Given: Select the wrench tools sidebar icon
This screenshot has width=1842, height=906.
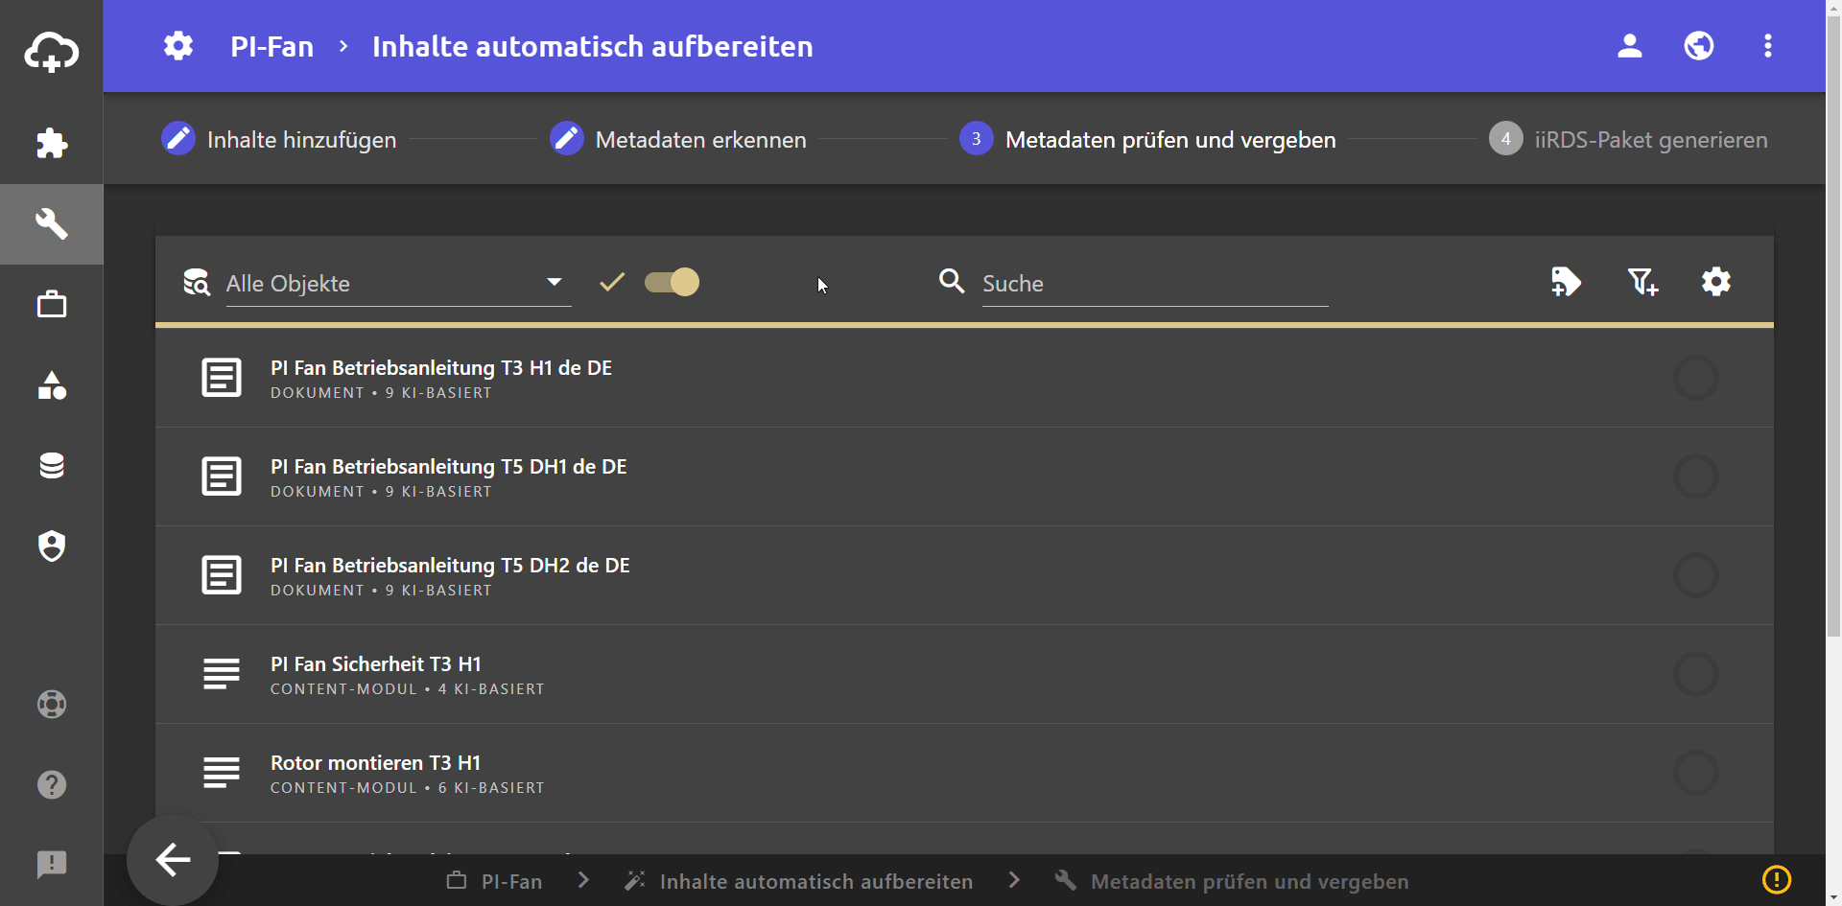Looking at the screenshot, I should [52, 224].
